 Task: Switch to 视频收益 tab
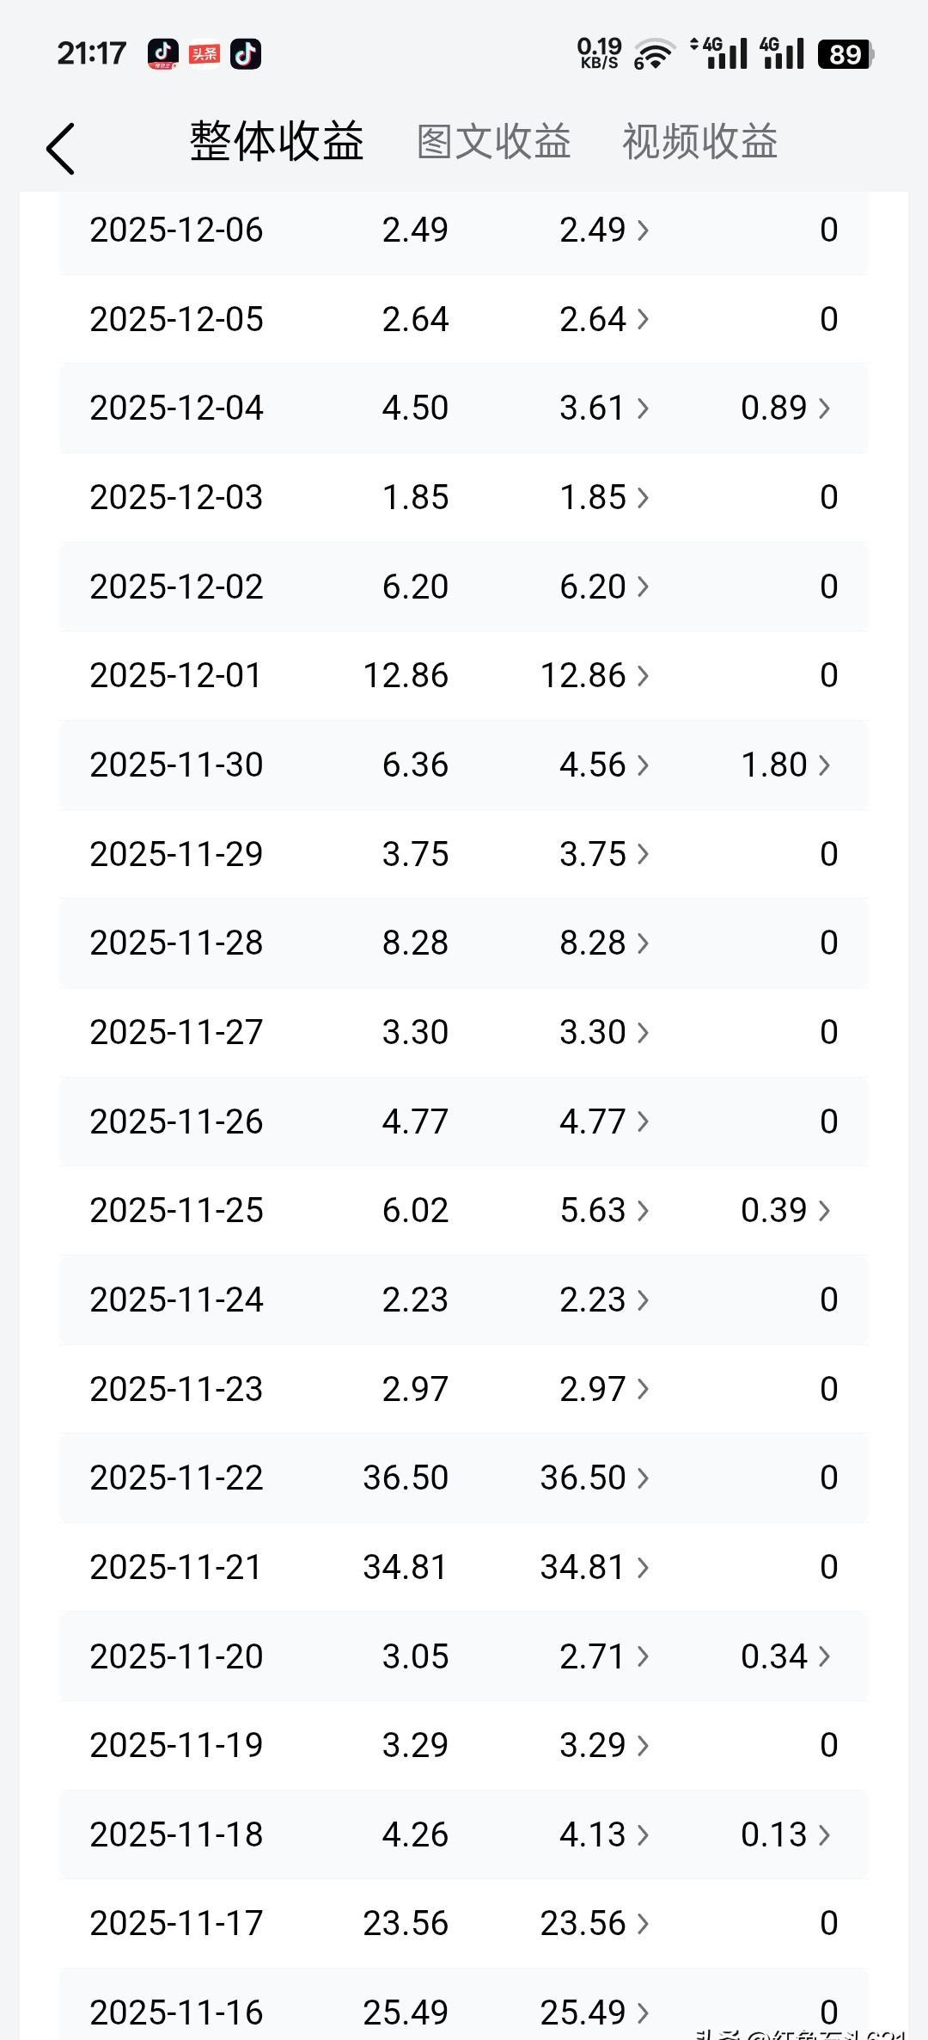point(700,142)
